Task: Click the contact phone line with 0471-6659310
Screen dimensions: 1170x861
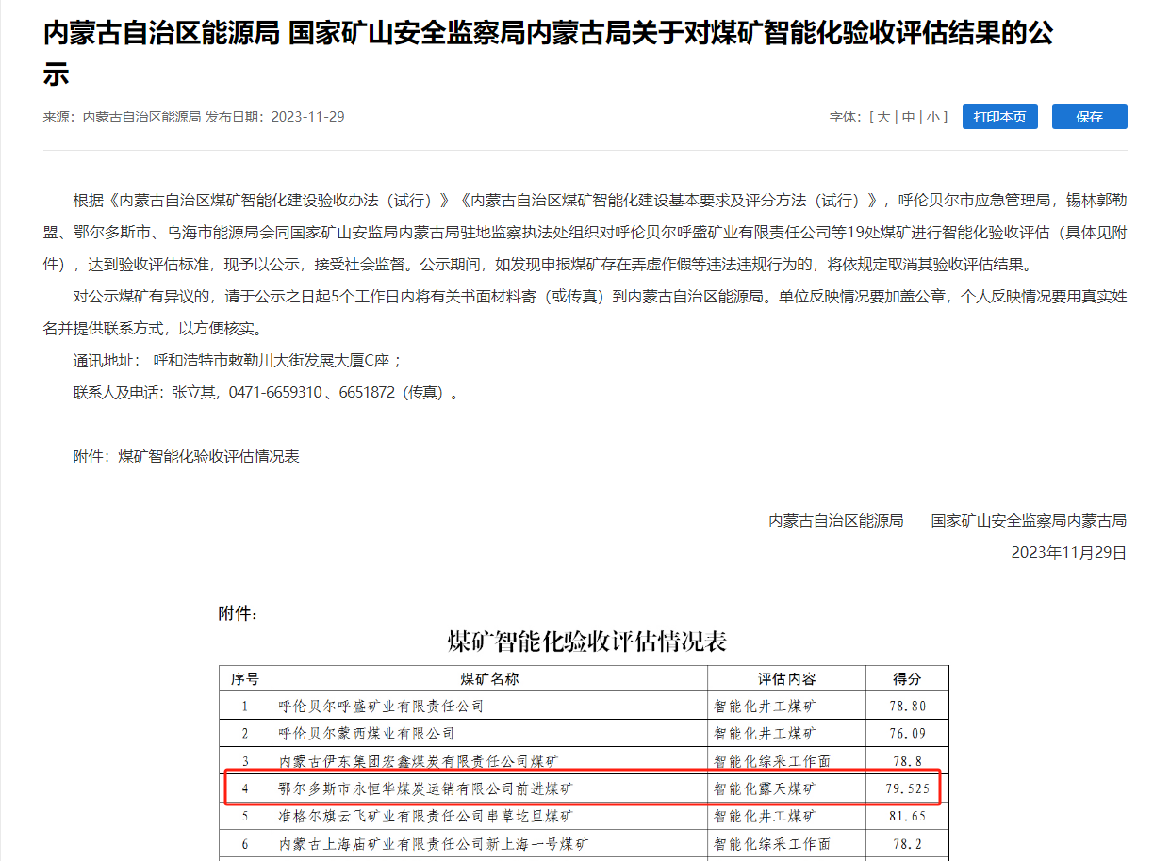Action: coord(266,393)
